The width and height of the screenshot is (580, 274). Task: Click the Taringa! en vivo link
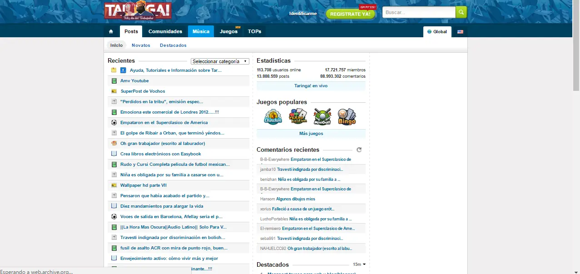pyautogui.click(x=311, y=86)
